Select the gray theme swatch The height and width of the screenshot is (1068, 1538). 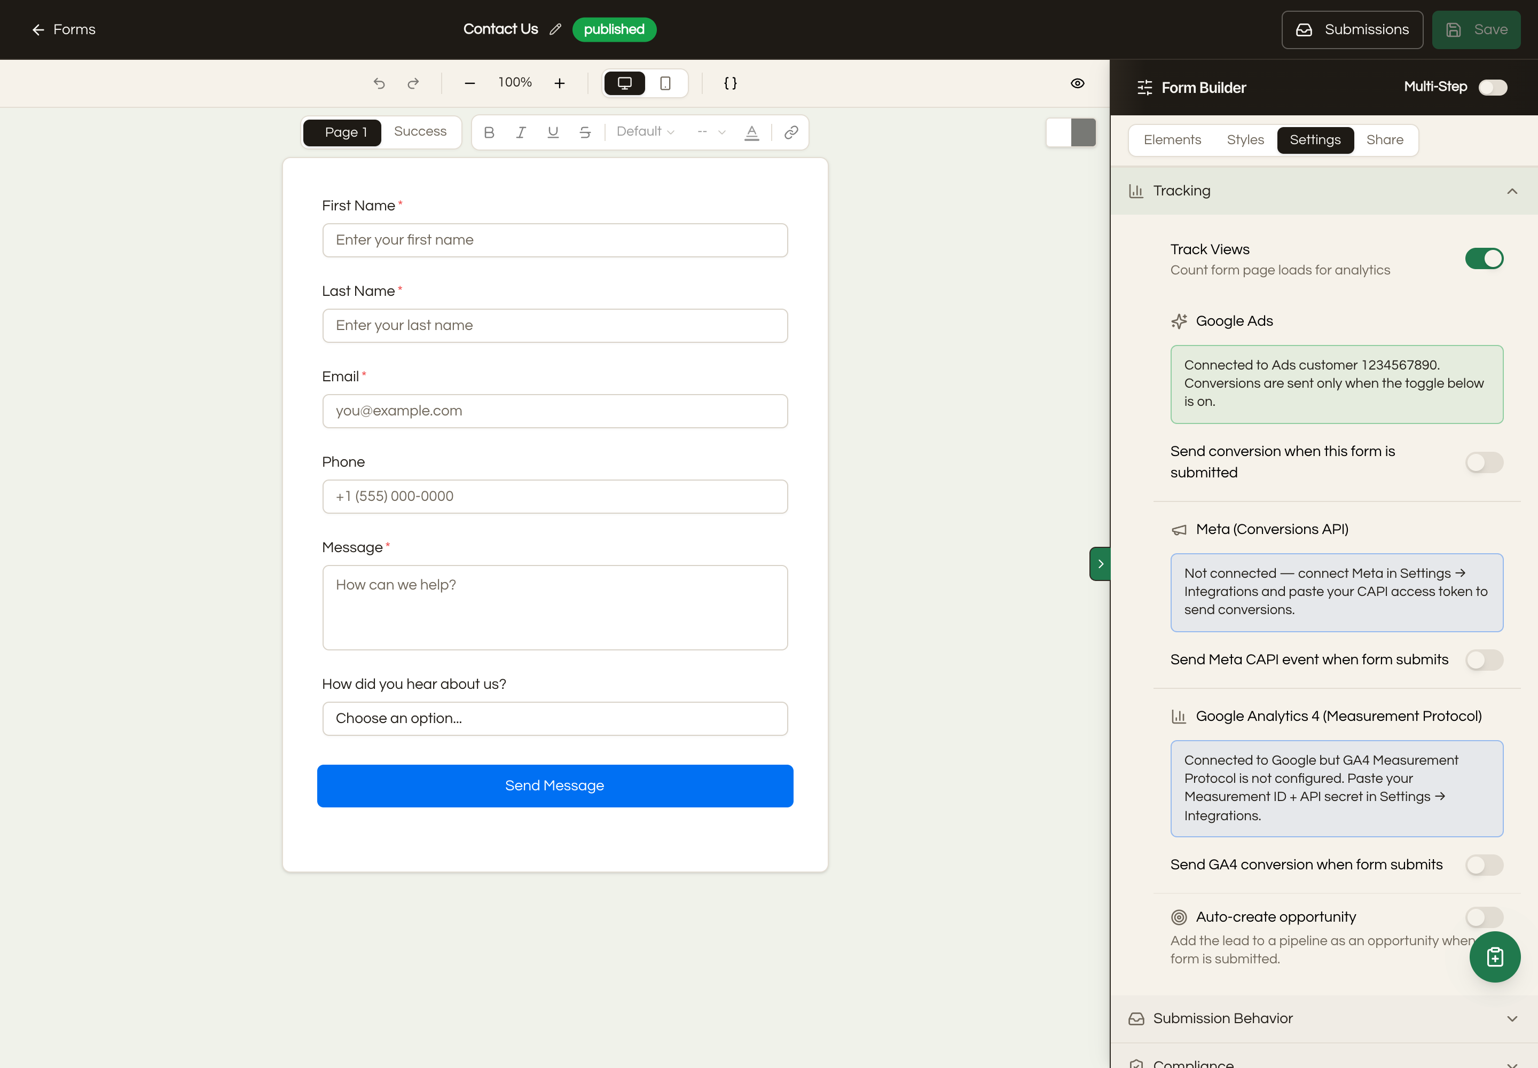click(x=1083, y=132)
